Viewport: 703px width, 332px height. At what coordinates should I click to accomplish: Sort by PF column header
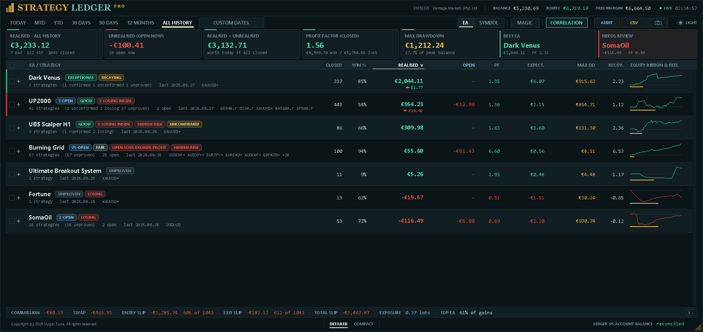[x=497, y=65]
